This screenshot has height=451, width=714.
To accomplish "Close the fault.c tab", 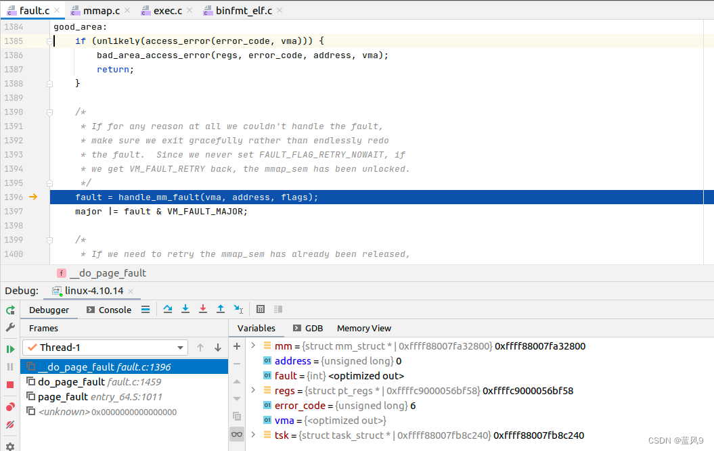I will (57, 10).
